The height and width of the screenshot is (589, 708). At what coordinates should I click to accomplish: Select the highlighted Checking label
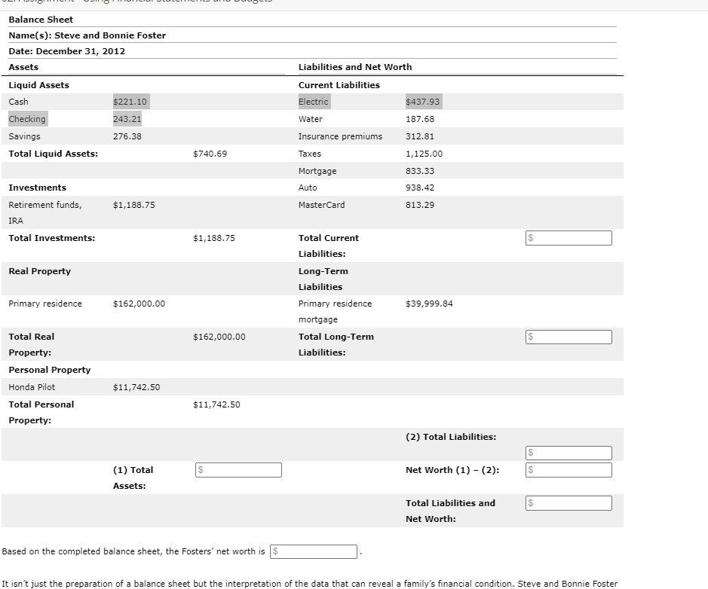click(27, 119)
